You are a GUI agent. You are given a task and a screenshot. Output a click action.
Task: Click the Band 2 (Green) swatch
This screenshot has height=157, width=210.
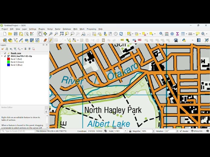[9, 62]
